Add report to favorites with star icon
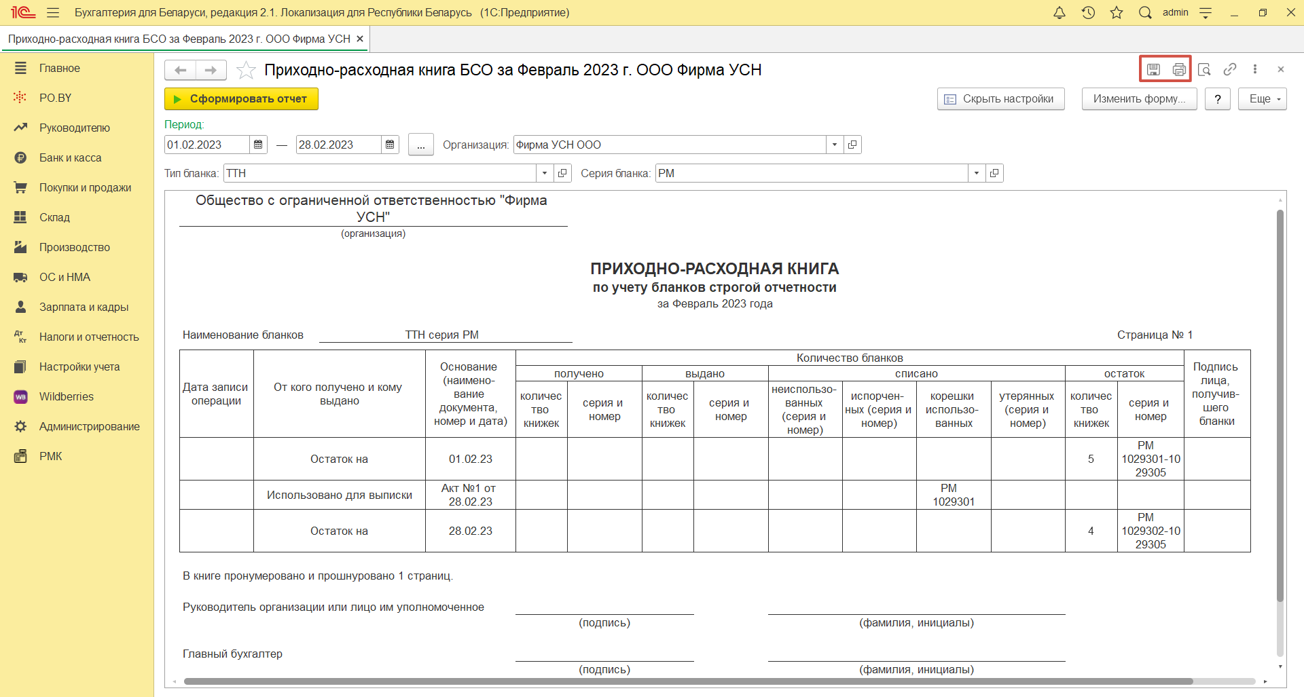 pyautogui.click(x=246, y=70)
